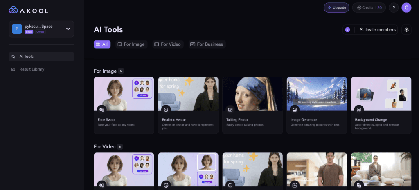419x190 pixels.
Task: Click the Background Change badge icon
Action: (x=358, y=109)
